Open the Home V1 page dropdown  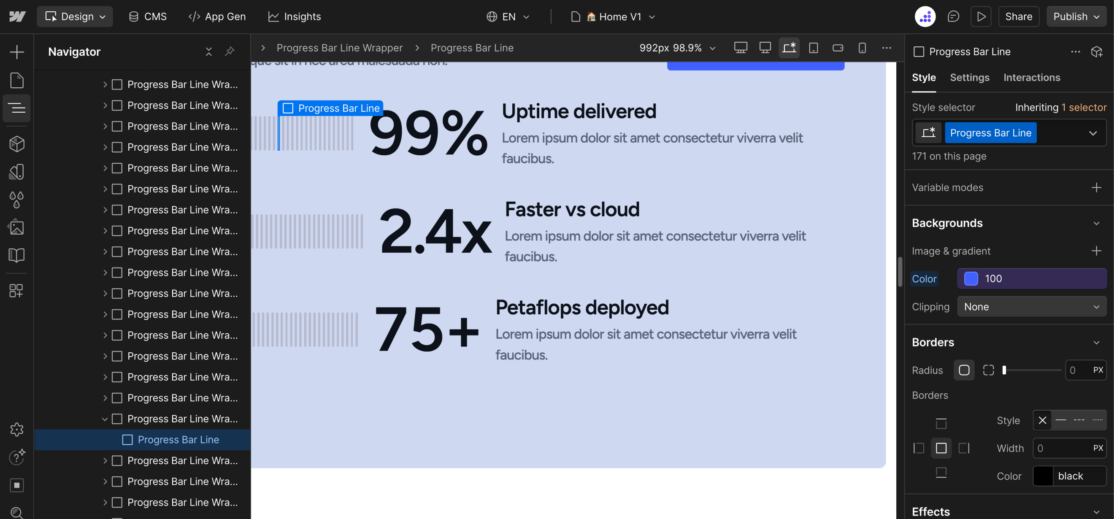pos(614,16)
